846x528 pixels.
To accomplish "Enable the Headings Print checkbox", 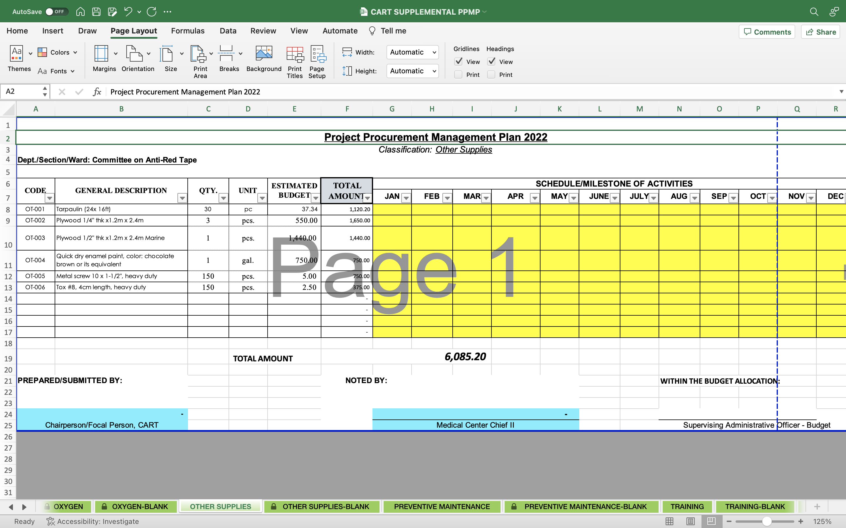I will (x=491, y=75).
